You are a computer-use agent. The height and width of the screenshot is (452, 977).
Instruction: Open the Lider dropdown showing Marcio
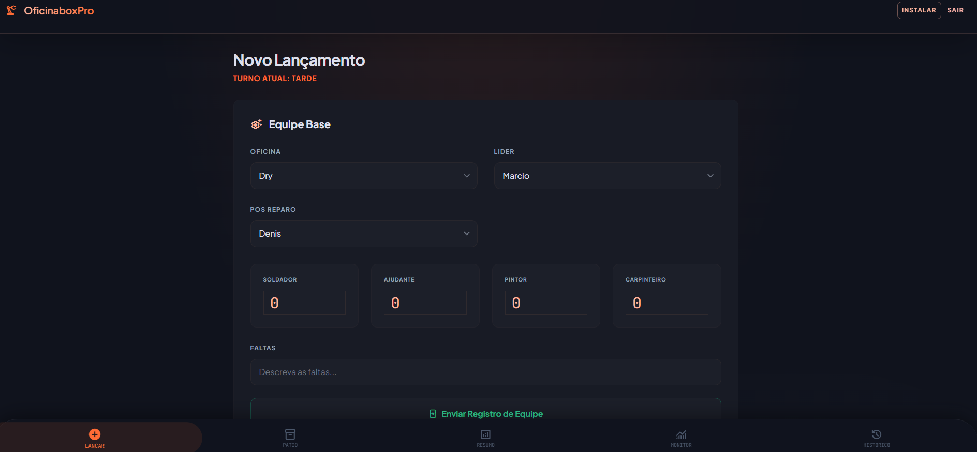(608, 176)
